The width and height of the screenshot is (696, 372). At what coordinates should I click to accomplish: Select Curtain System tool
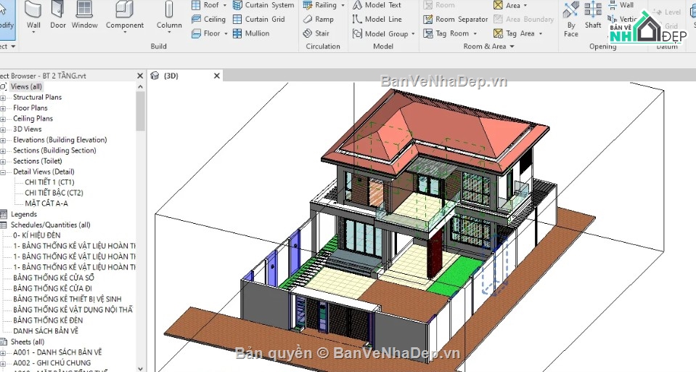tap(263, 5)
